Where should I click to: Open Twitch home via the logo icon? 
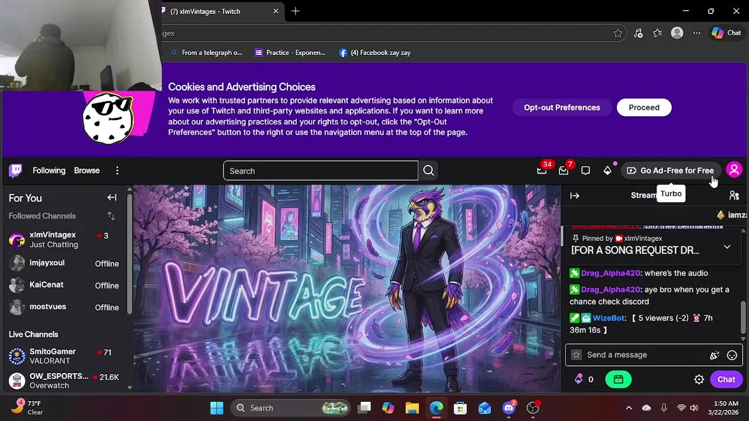16,170
